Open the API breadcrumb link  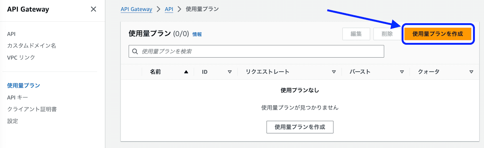coord(169,9)
